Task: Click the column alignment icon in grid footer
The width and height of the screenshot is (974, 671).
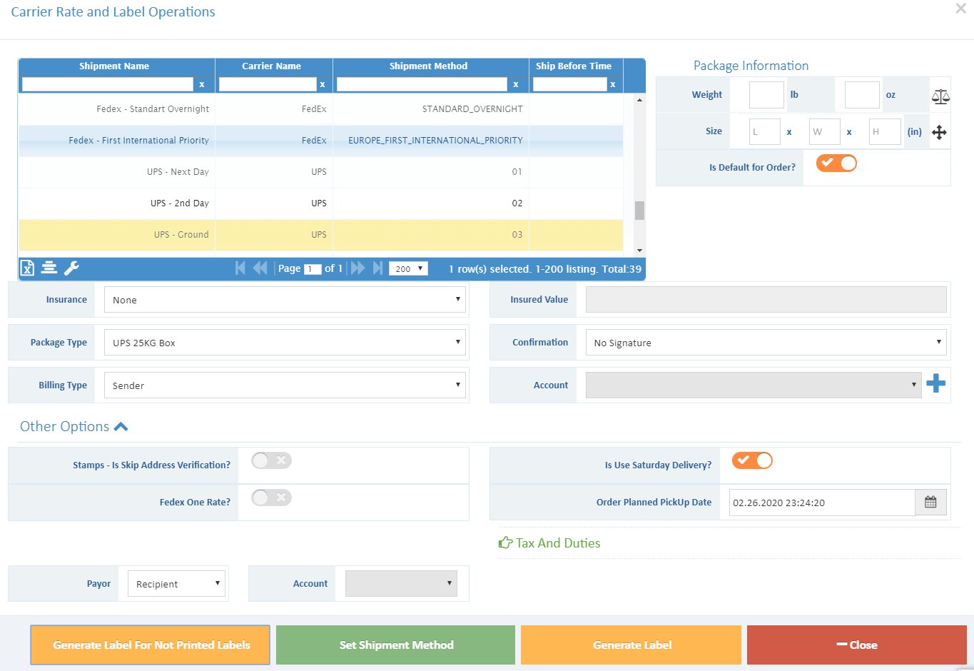Action: [x=49, y=268]
